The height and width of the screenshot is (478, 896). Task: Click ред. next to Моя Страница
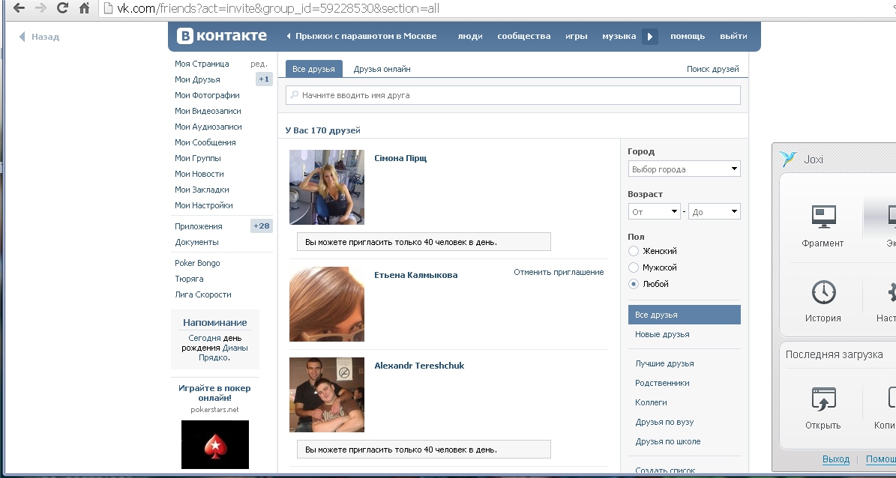[x=259, y=64]
